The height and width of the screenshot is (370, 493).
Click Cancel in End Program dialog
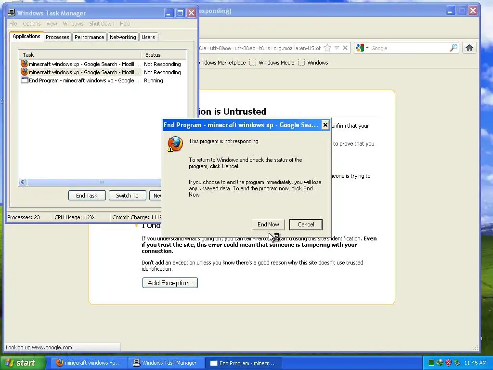tap(306, 225)
